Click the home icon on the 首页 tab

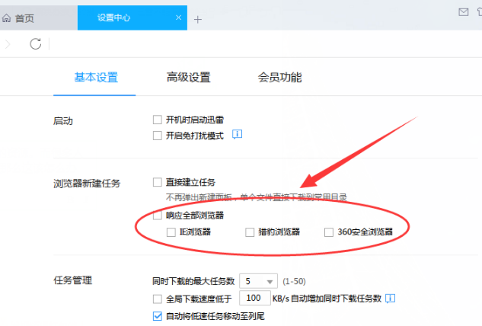click(x=7, y=17)
